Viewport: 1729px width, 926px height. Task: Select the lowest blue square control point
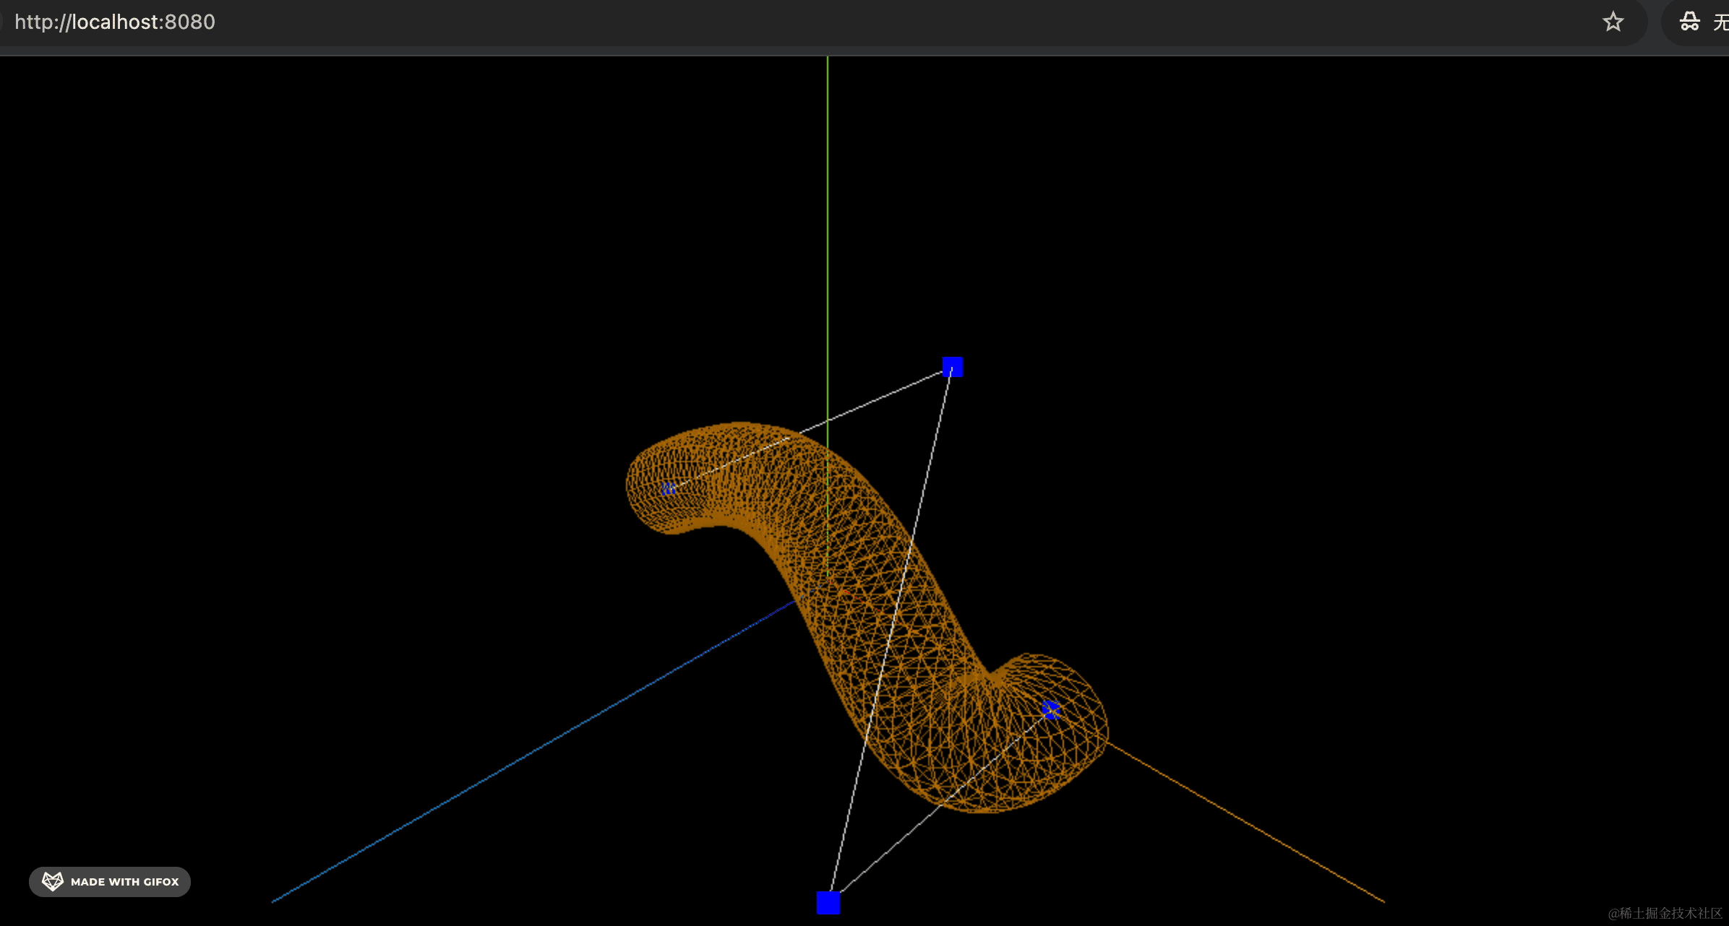[x=828, y=902]
